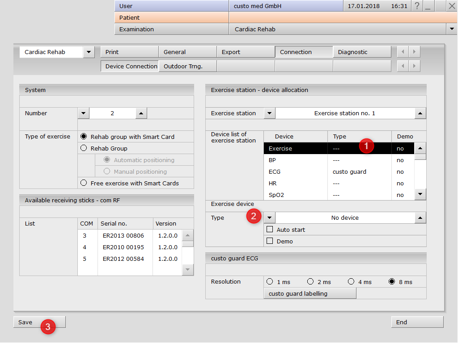
Task: Go to previous sub-tabs in second row
Action: point(403,66)
